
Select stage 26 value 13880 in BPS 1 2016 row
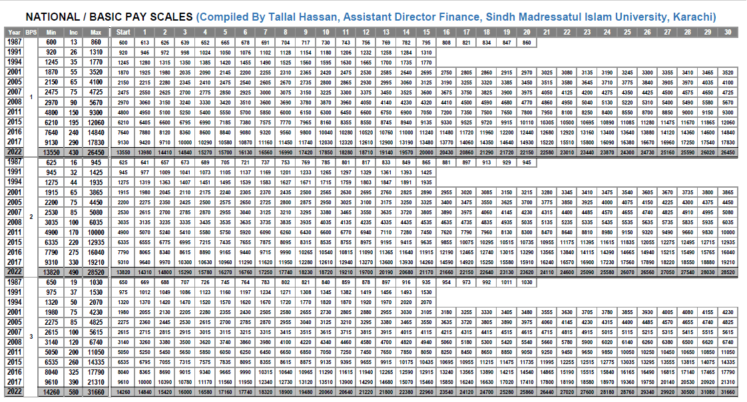[x=647, y=132]
